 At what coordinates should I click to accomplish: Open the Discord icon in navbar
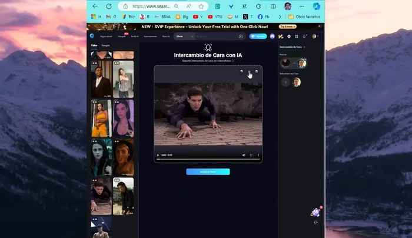[x=272, y=37]
